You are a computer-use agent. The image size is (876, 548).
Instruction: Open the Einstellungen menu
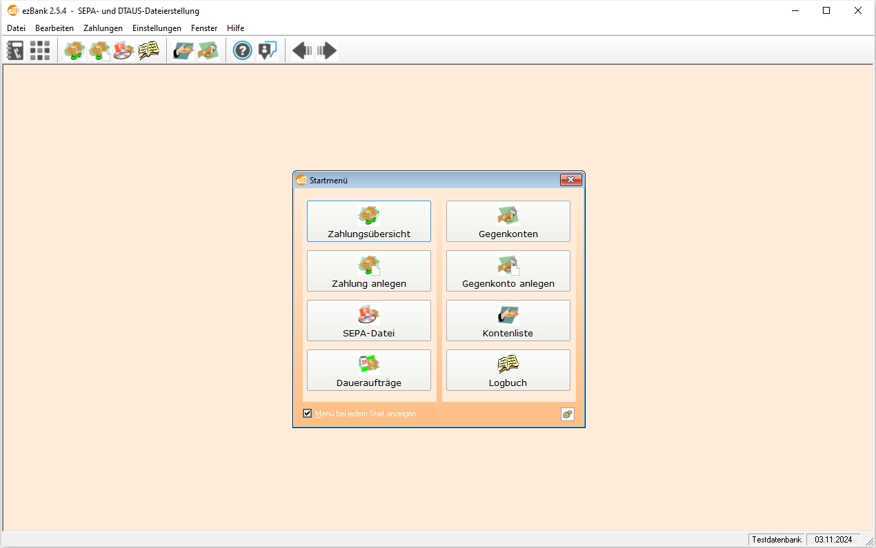(157, 28)
